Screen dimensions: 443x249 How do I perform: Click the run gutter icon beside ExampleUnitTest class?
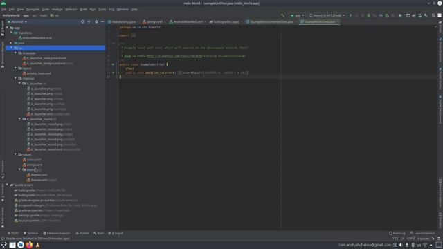click(x=113, y=64)
